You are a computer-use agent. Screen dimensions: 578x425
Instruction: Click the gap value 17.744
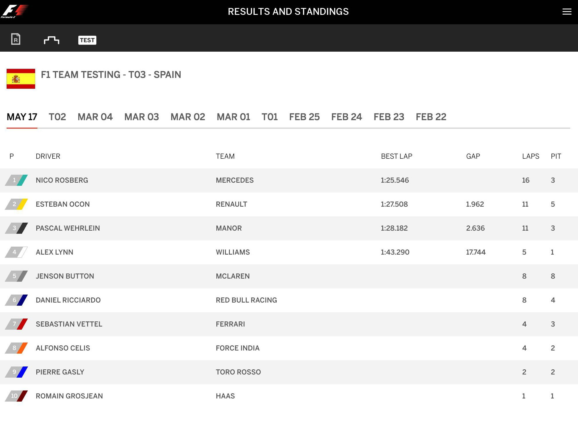476,252
